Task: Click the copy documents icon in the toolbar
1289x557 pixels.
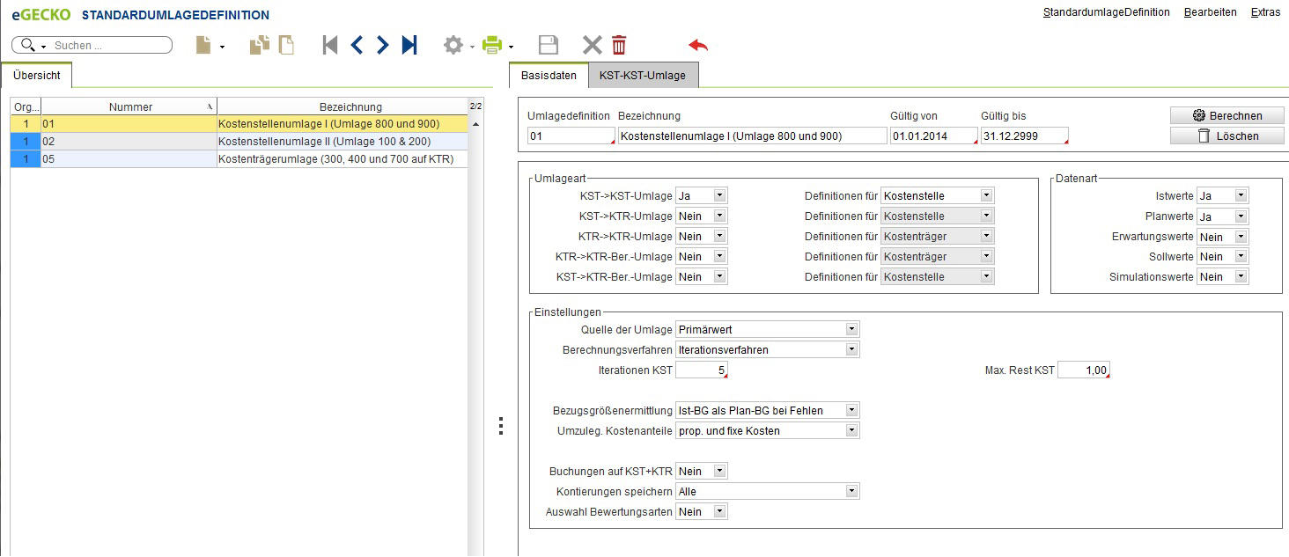Action: (259, 45)
